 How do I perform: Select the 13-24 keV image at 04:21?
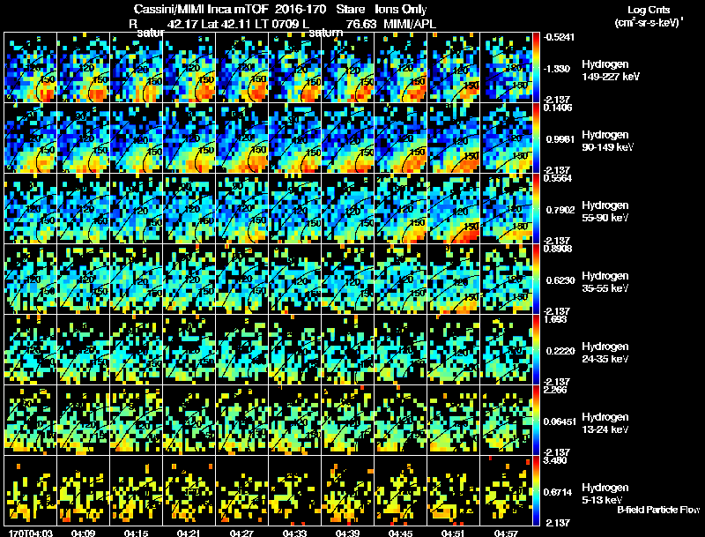click(x=189, y=420)
